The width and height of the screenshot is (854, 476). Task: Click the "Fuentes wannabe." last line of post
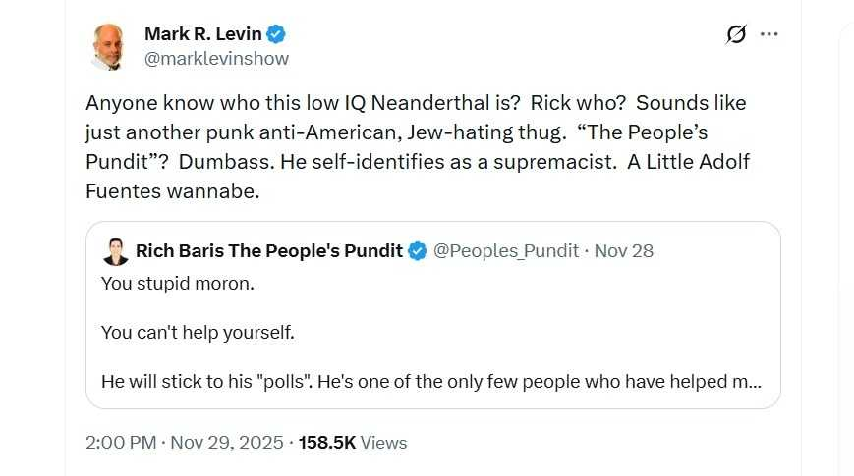pos(173,191)
